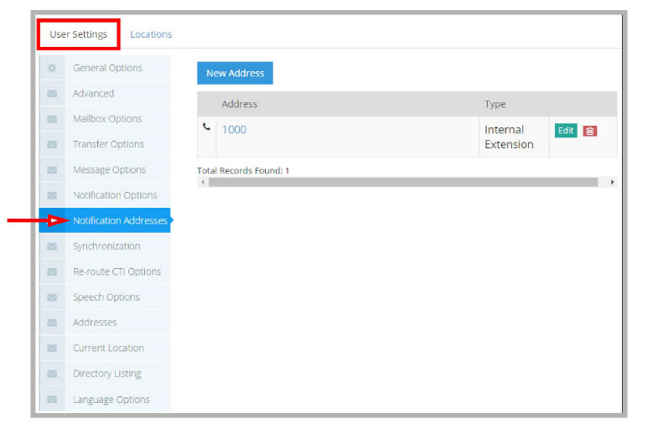Viewport: 658px width, 434px height.
Task: Delete address 1000 with the red trash icon
Action: (590, 131)
